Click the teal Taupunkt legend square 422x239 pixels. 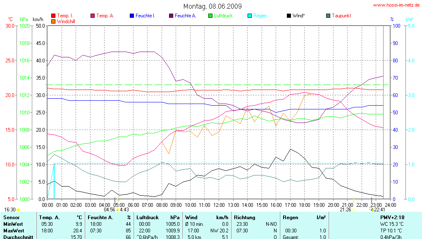tap(328, 16)
